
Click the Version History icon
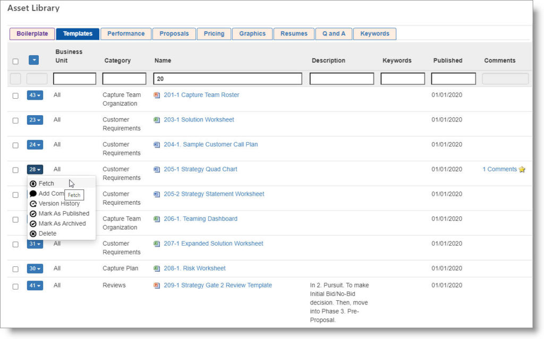coord(33,204)
